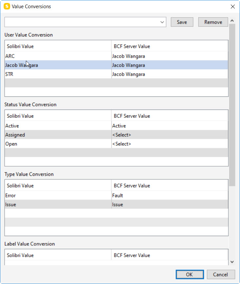Select the Active status Solibri value

58,126
